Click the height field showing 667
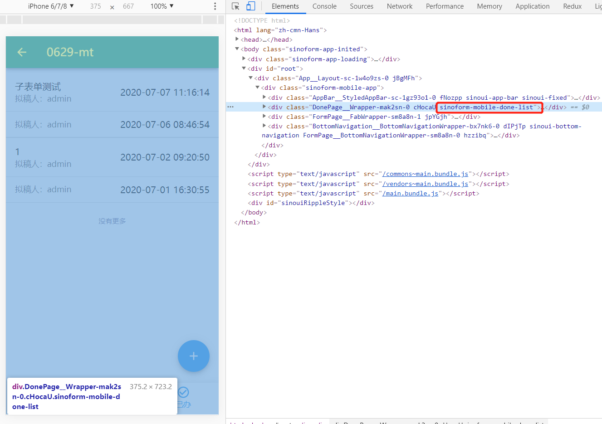602x424 pixels. tap(128, 6)
